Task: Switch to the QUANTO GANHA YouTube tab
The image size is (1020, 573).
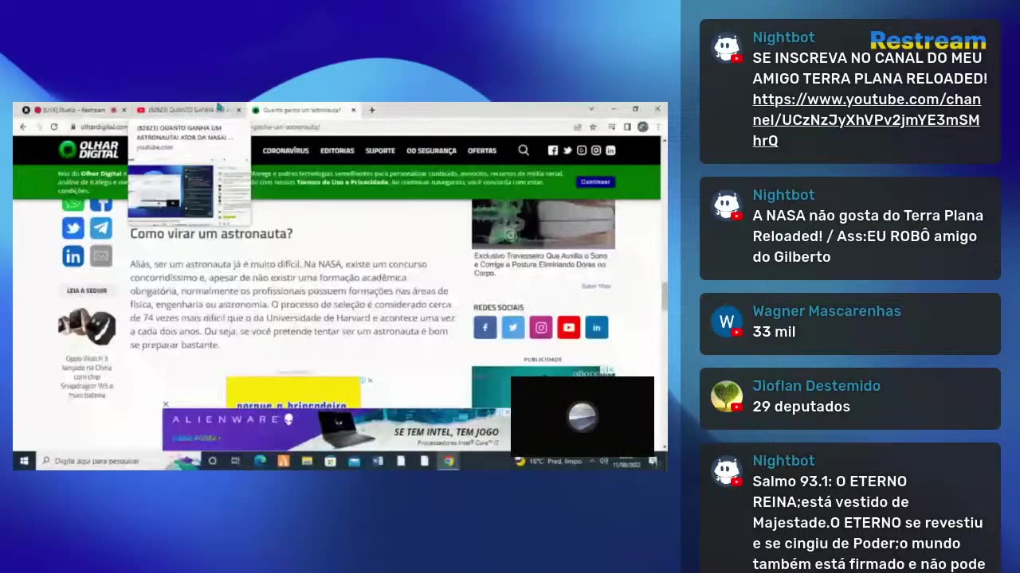Action: (186, 110)
